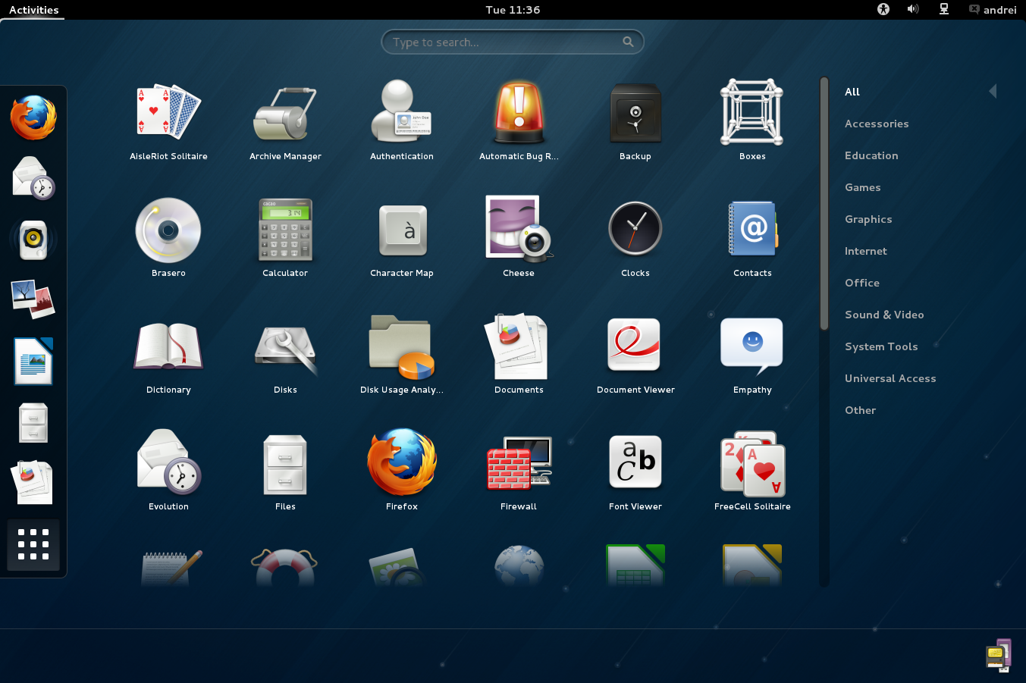
Task: Select Sound & Video category
Action: [884, 315]
